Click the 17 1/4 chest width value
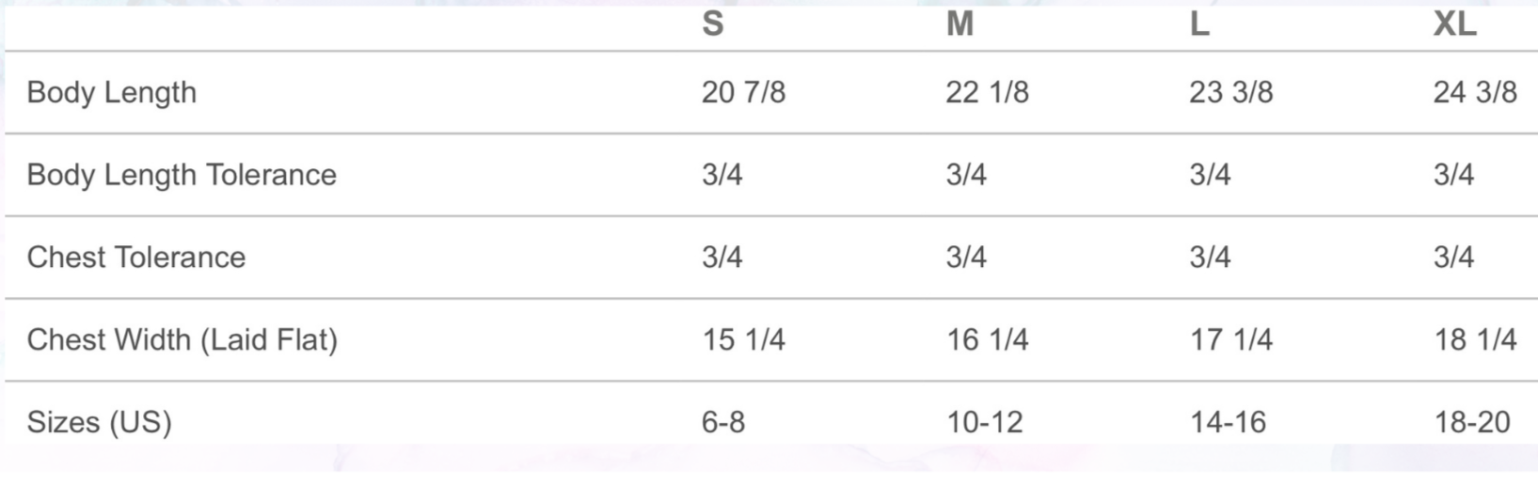 (1230, 339)
